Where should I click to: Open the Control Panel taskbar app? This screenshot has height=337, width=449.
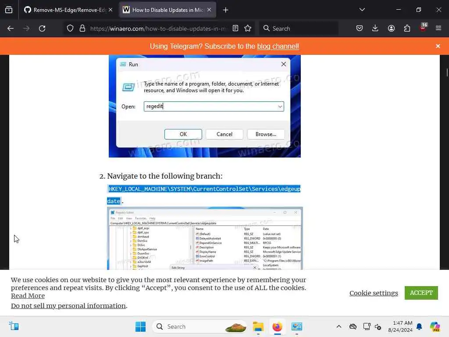tap(297, 326)
